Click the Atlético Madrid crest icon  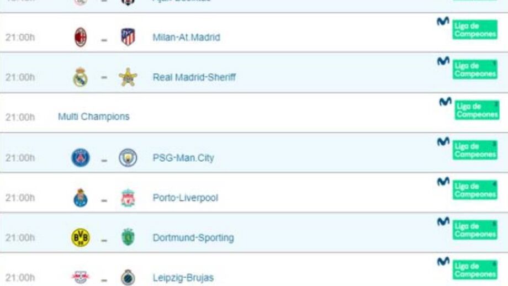(x=128, y=37)
